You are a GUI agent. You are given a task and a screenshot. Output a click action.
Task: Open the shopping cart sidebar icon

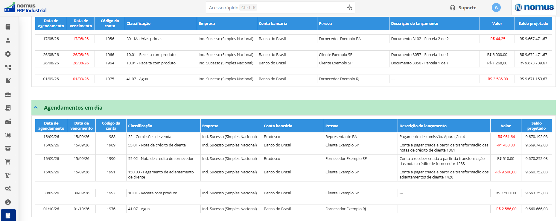coord(8,162)
